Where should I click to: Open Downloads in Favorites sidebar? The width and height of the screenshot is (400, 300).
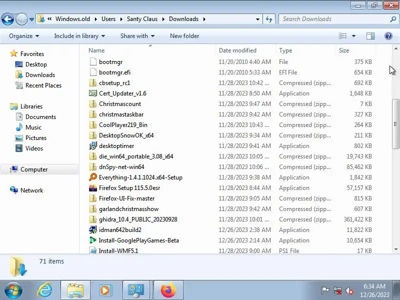[x=35, y=74]
